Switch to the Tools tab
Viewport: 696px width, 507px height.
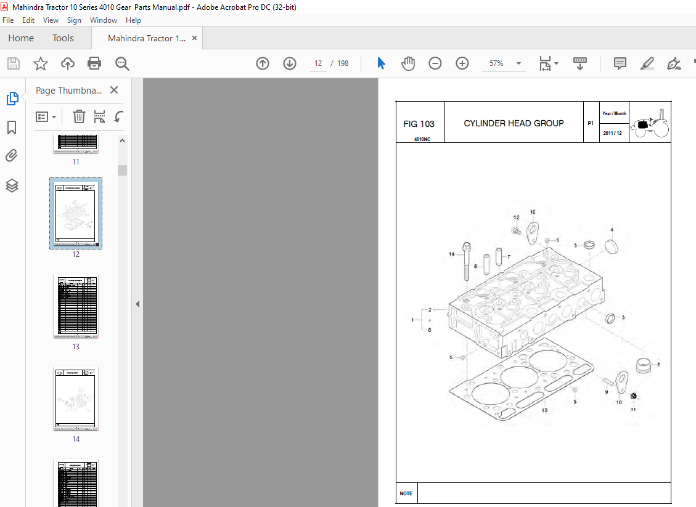pos(63,38)
